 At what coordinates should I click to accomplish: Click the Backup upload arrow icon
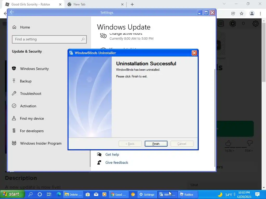coord(14,81)
